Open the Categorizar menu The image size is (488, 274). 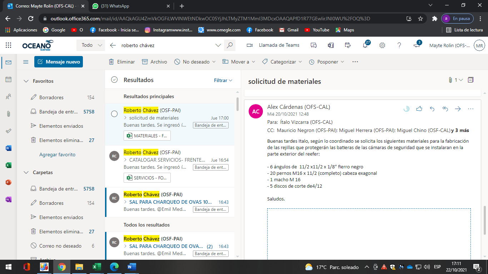point(282,62)
